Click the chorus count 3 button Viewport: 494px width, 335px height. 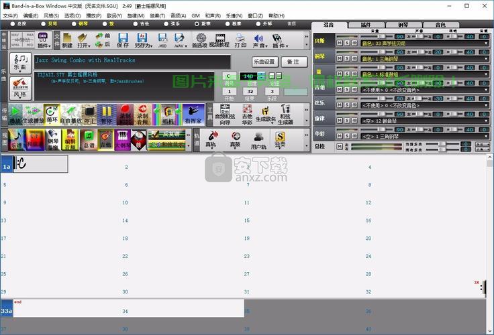point(272,91)
